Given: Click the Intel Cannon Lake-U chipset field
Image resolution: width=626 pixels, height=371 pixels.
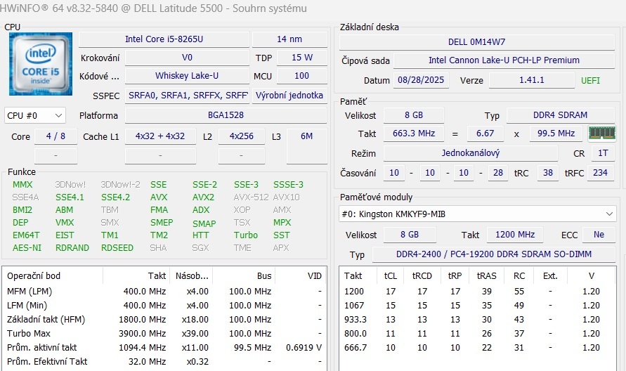Looking at the screenshot, I should 504,61.
